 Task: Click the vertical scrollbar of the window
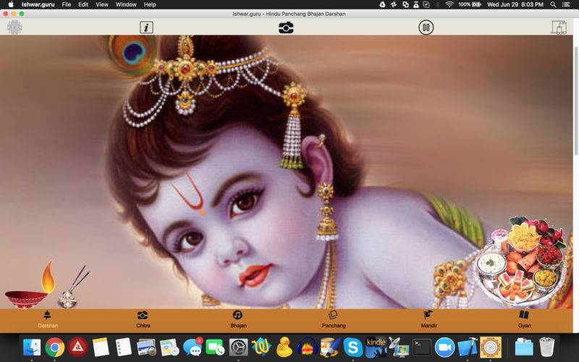coord(575,100)
